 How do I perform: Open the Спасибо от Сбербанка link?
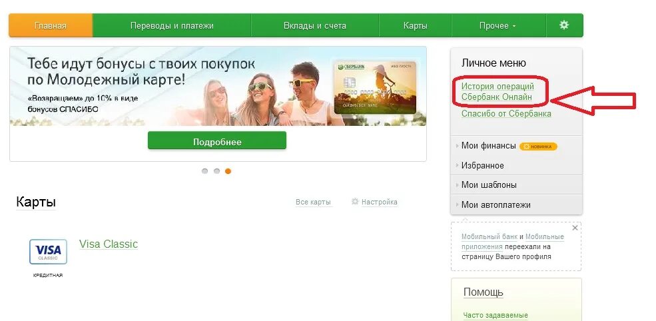pos(506,113)
